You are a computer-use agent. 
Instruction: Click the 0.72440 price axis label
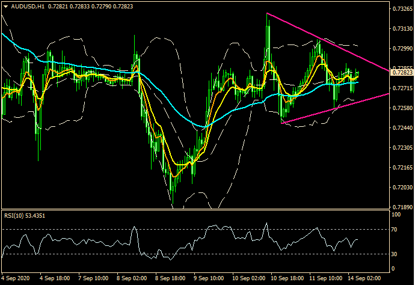pyautogui.click(x=401, y=128)
